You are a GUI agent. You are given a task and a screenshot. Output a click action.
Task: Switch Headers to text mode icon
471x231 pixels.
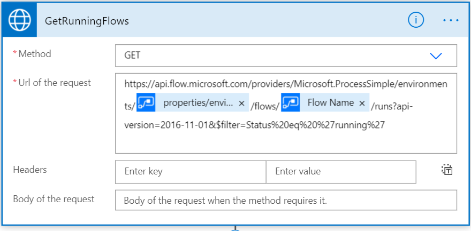pos(447,170)
